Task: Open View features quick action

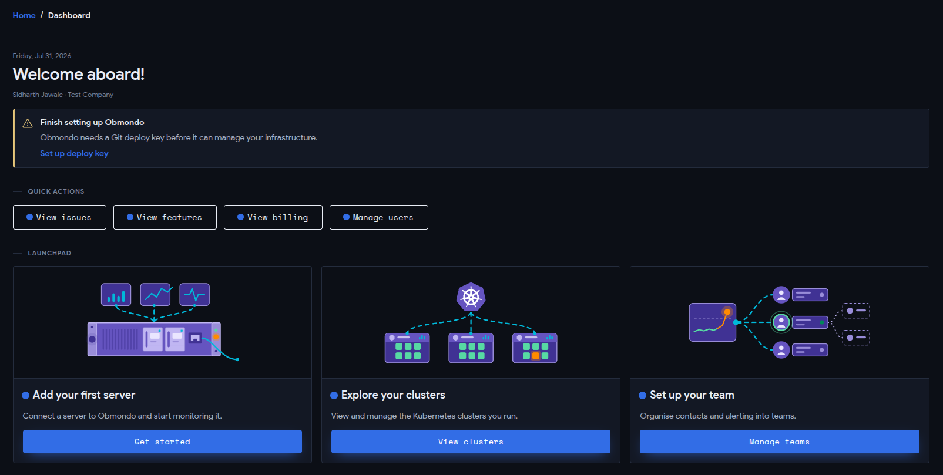Action: (165, 217)
